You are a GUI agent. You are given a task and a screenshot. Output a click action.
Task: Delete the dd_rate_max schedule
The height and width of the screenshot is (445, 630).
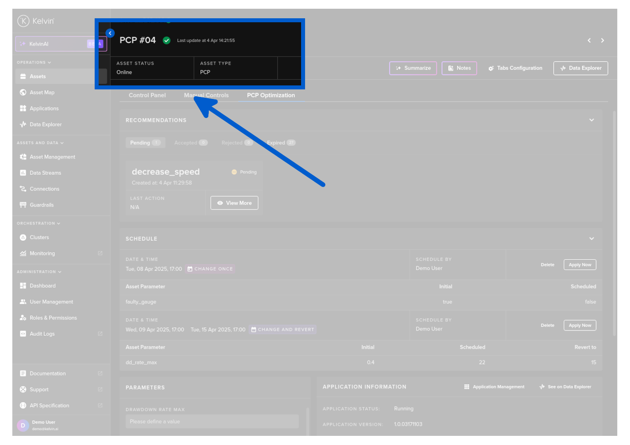pyautogui.click(x=547, y=325)
